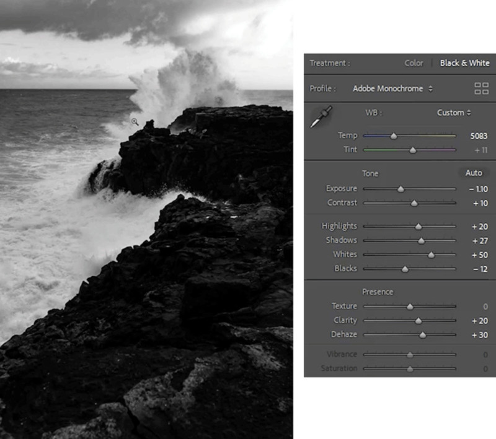Viewport: 496px width, 439px height.
Task: Click the Highlights label
Action: click(x=339, y=226)
